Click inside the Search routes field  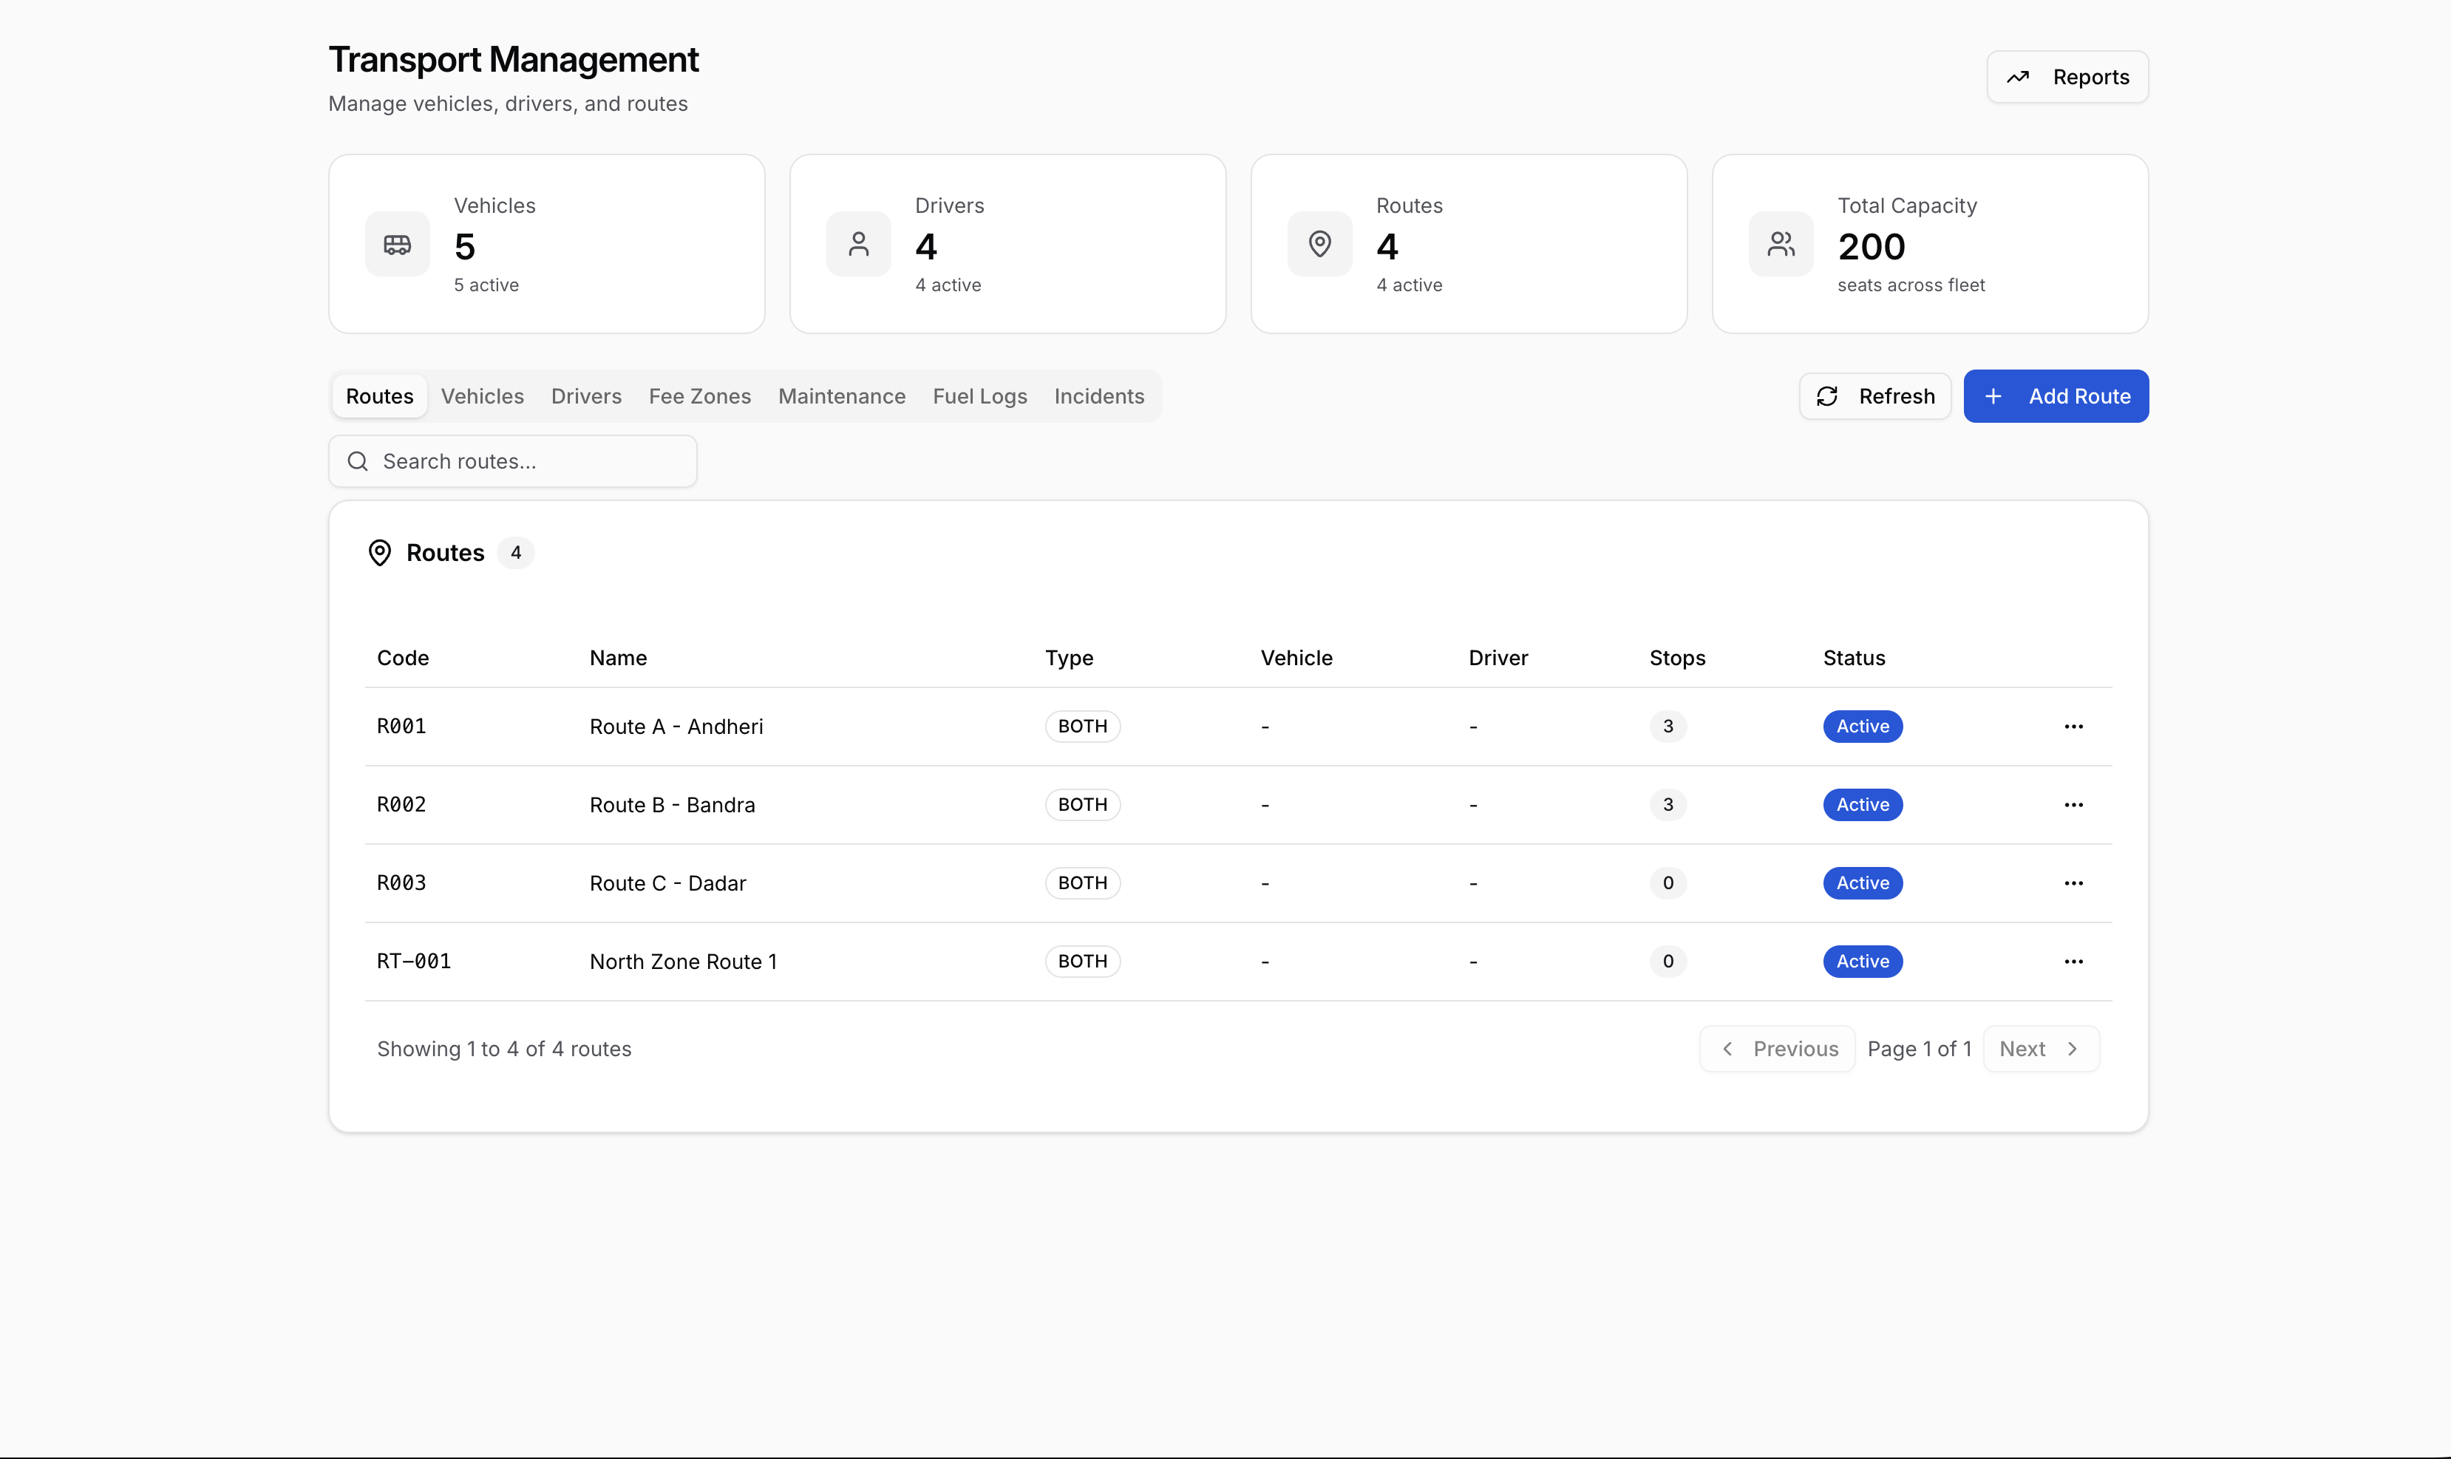511,460
